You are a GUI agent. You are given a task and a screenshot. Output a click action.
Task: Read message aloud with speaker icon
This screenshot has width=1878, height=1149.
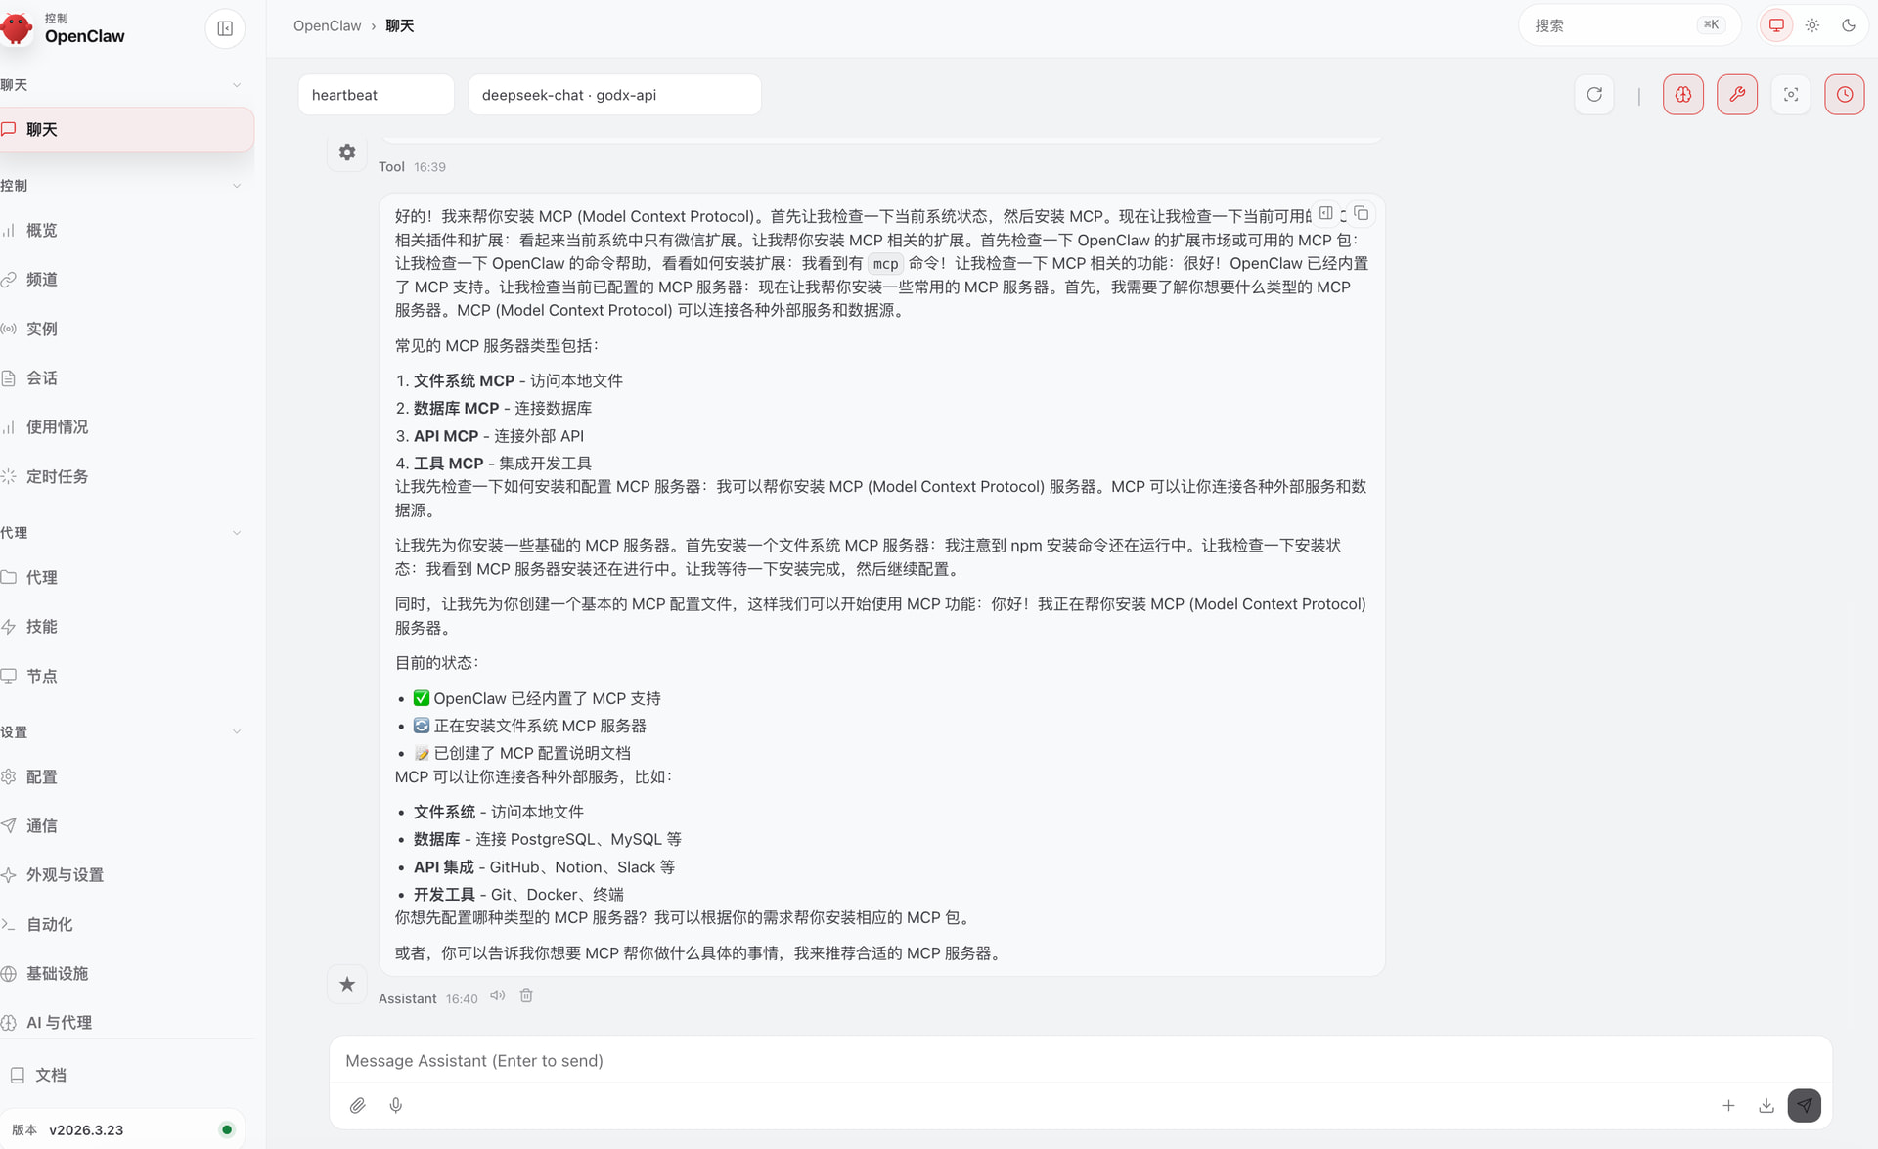tap(498, 995)
